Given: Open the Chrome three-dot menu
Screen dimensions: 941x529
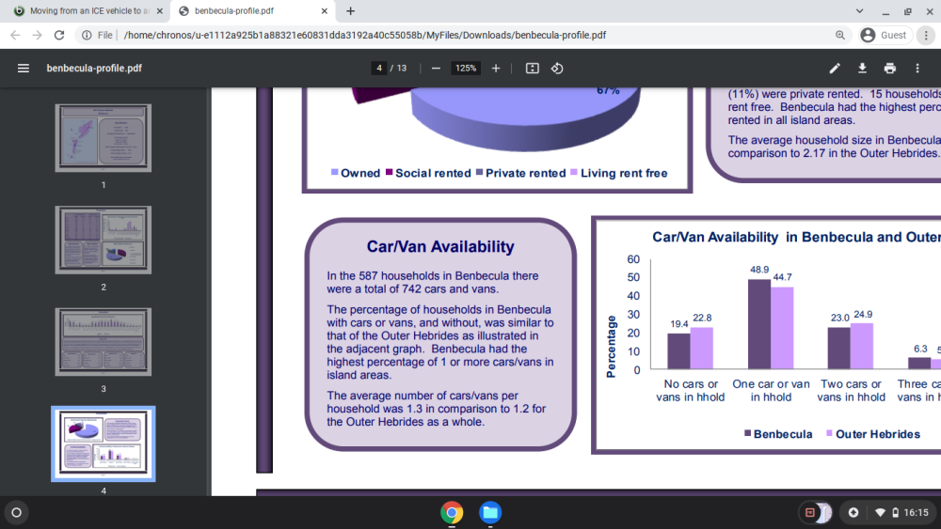Looking at the screenshot, I should (x=926, y=36).
